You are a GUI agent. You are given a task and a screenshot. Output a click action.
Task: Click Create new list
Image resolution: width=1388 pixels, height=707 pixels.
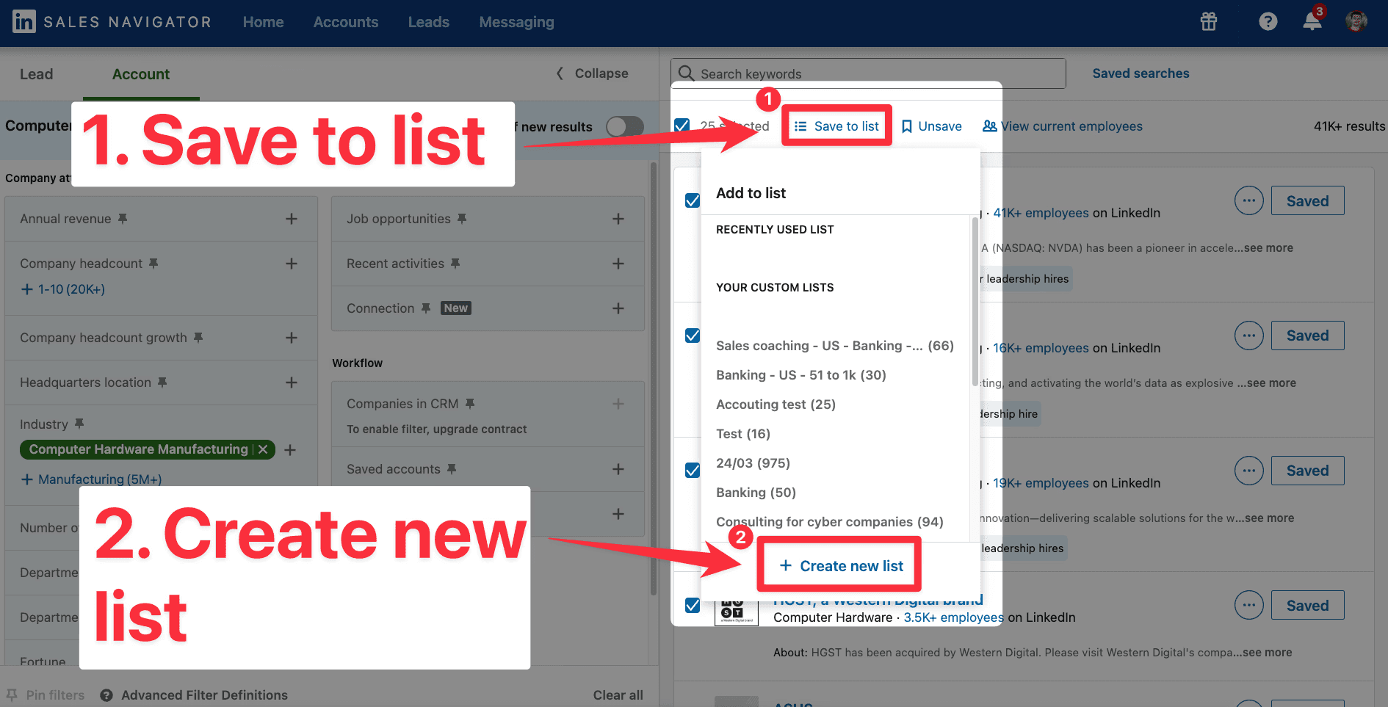(841, 566)
